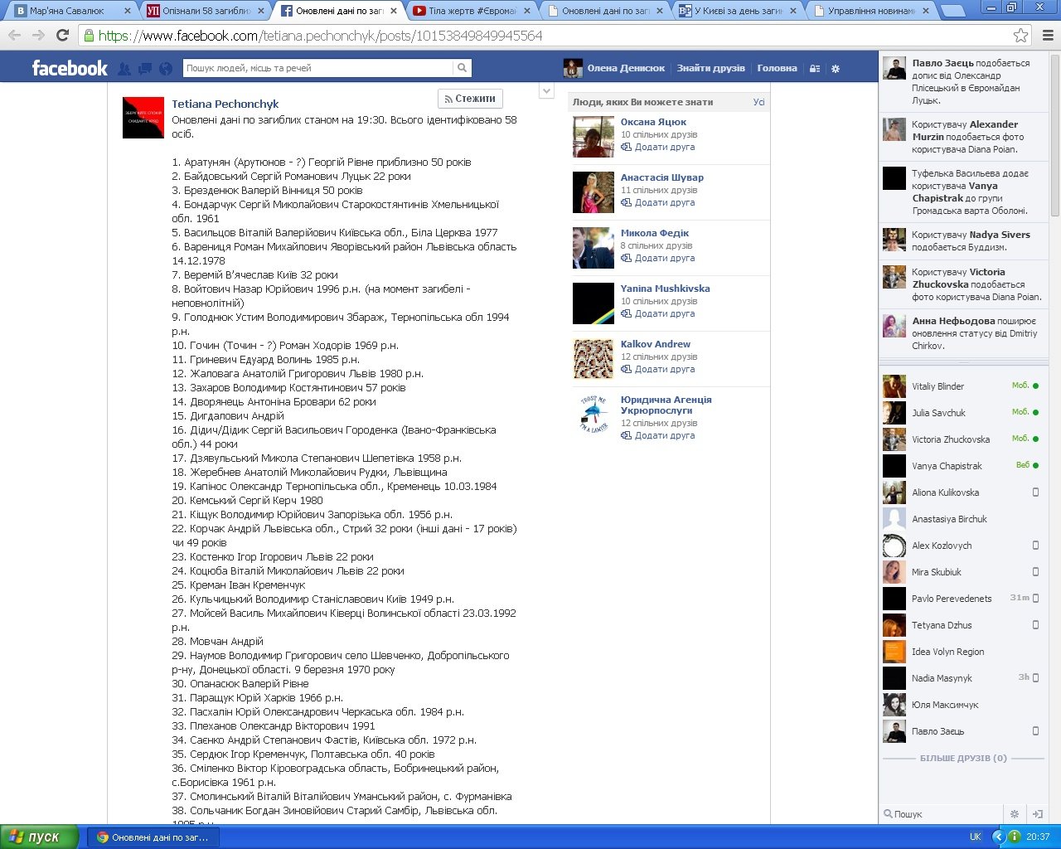
Task: Open the friend requests icon in Facebook header
Action: click(124, 69)
